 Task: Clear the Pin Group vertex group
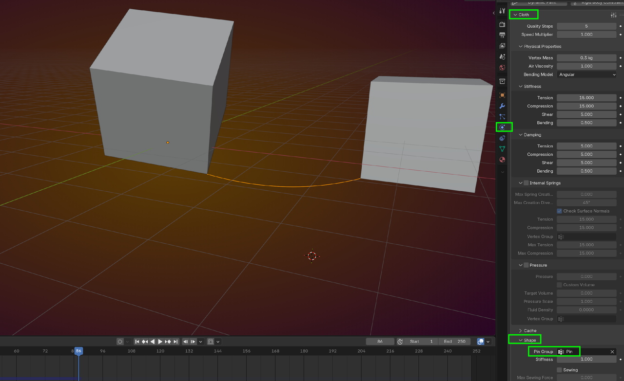pos(612,352)
